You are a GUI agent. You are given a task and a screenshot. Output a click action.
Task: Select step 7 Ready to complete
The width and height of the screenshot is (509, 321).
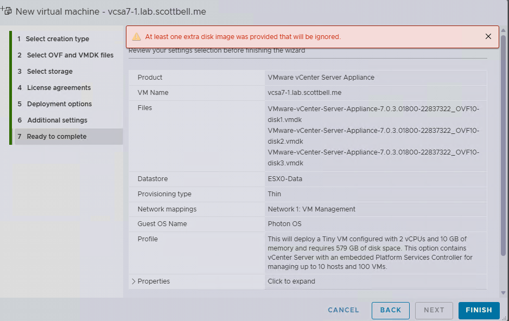56,137
